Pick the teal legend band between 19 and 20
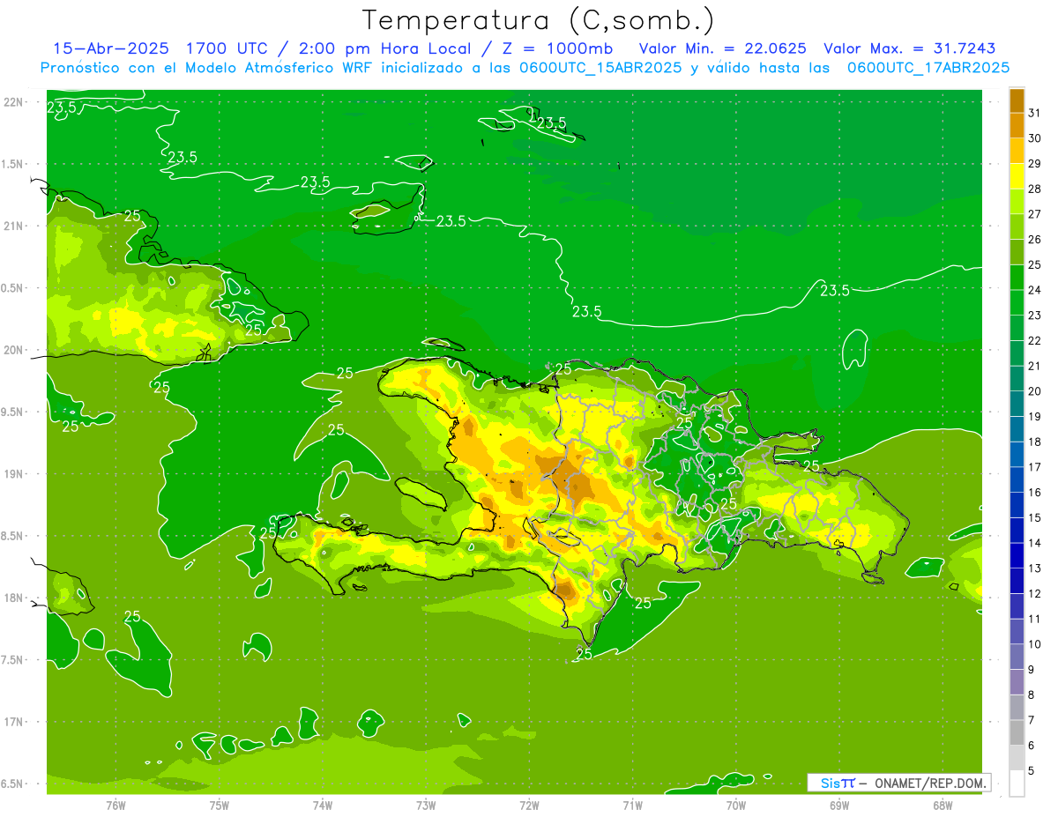Screen dimensions: 1058x817 pyautogui.click(x=1017, y=404)
